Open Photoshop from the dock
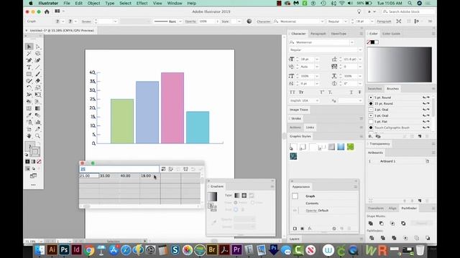The width and height of the screenshot is (460, 258). [64, 250]
